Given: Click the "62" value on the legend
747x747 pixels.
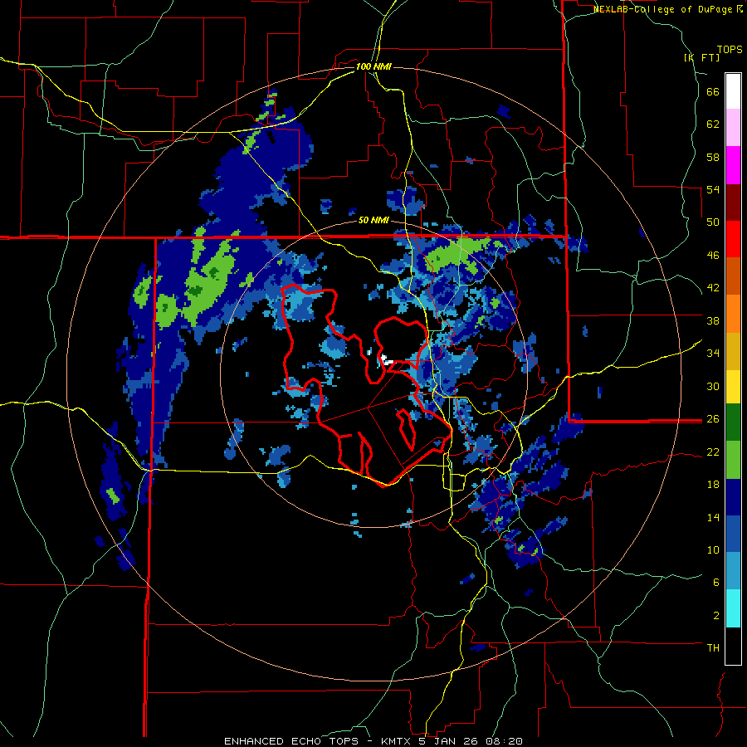Looking at the screenshot, I should [x=713, y=124].
